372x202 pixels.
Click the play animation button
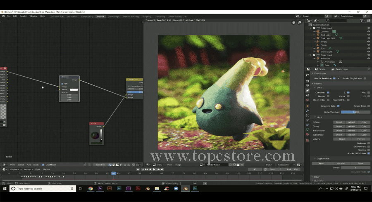tap(154, 169)
